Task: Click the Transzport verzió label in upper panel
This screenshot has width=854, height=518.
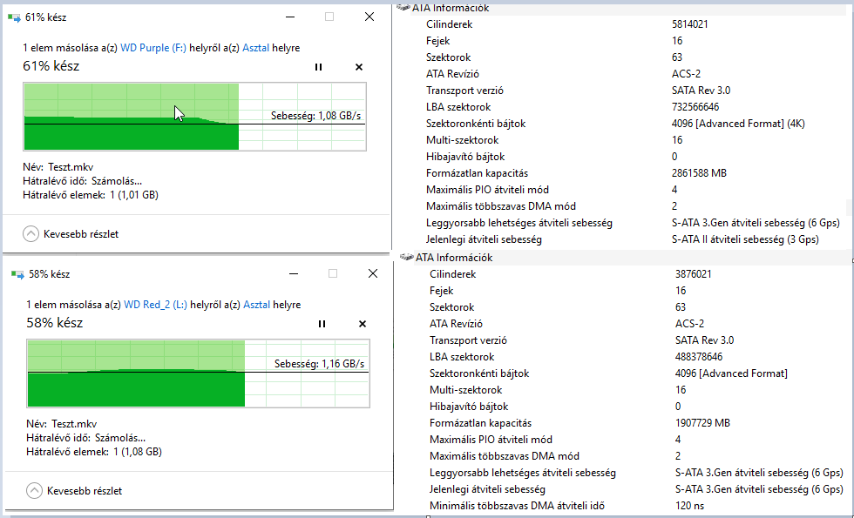Action: tap(464, 91)
